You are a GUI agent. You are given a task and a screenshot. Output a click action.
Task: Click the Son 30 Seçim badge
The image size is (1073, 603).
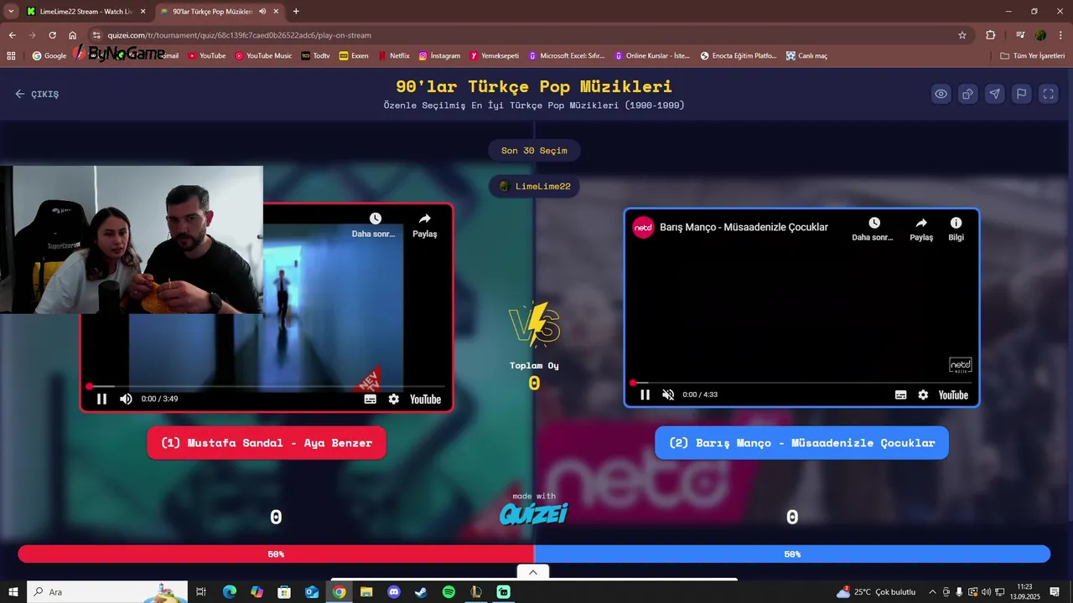[534, 151]
